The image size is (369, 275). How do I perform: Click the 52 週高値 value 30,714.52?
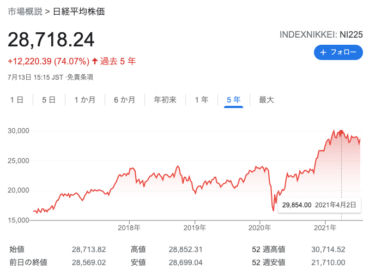tap(328, 249)
